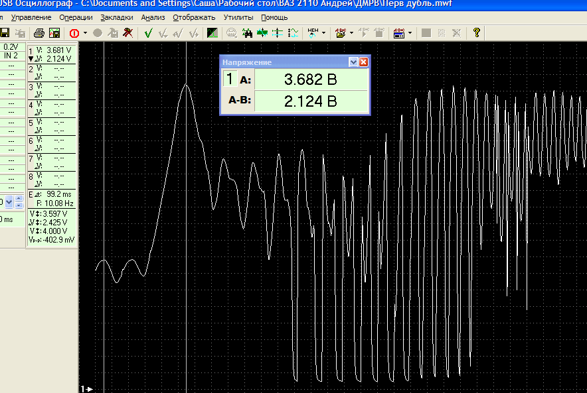Screen dimensions: 587x393
Task: Open the Операции menu
Action: pos(76,17)
